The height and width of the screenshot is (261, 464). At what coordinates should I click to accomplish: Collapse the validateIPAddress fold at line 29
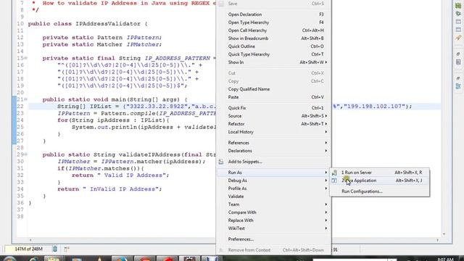pyautogui.click(x=26, y=154)
